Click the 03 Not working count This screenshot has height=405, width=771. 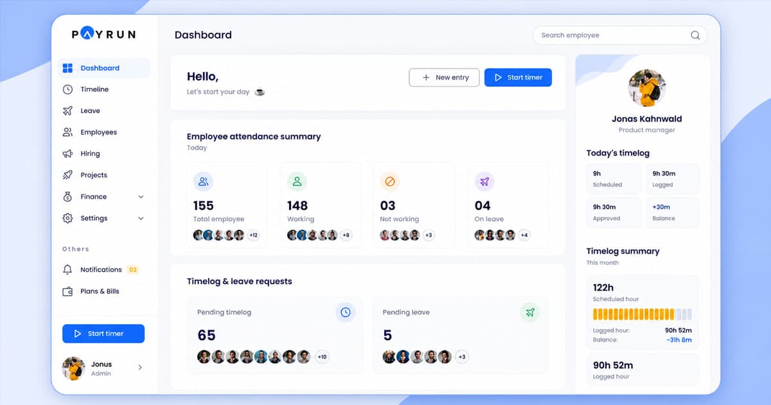pyautogui.click(x=387, y=206)
